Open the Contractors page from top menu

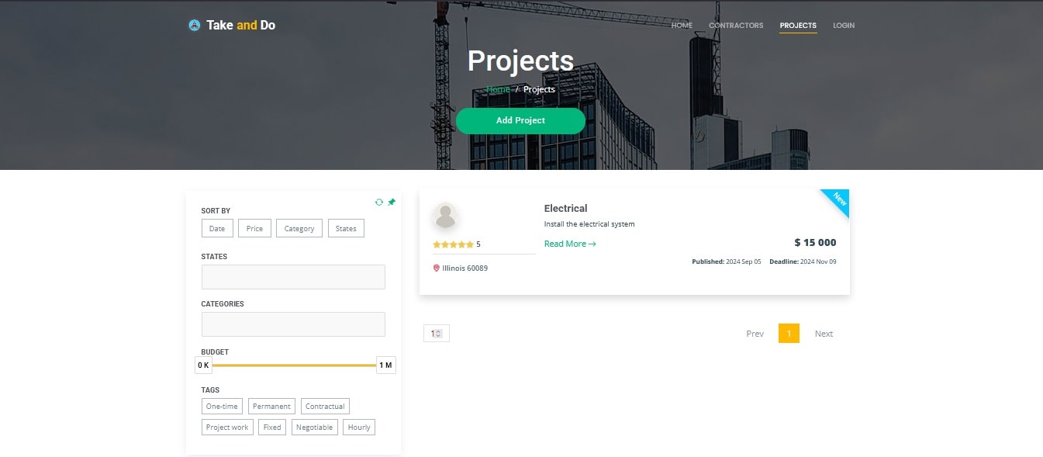click(735, 25)
